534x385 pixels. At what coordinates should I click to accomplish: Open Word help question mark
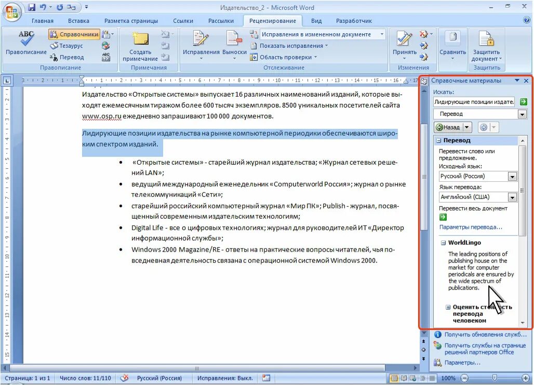527,20
